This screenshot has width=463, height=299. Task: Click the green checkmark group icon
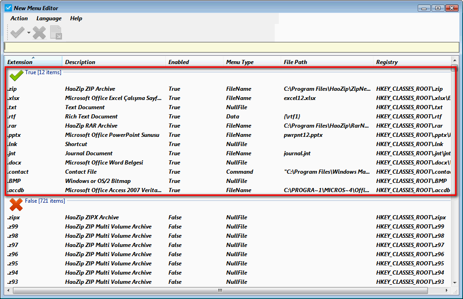[x=16, y=76]
